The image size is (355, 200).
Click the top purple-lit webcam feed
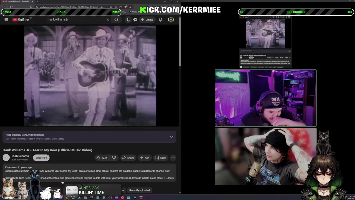coord(266,98)
